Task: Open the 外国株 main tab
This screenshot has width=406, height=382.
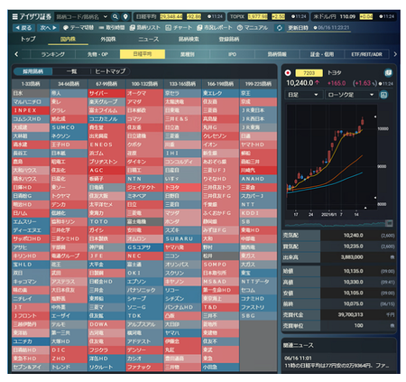Action: tap(108, 39)
